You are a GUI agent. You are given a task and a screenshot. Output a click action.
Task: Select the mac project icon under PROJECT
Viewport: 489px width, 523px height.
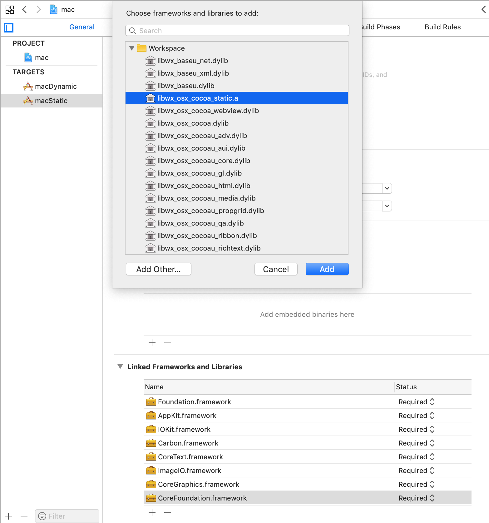28,57
